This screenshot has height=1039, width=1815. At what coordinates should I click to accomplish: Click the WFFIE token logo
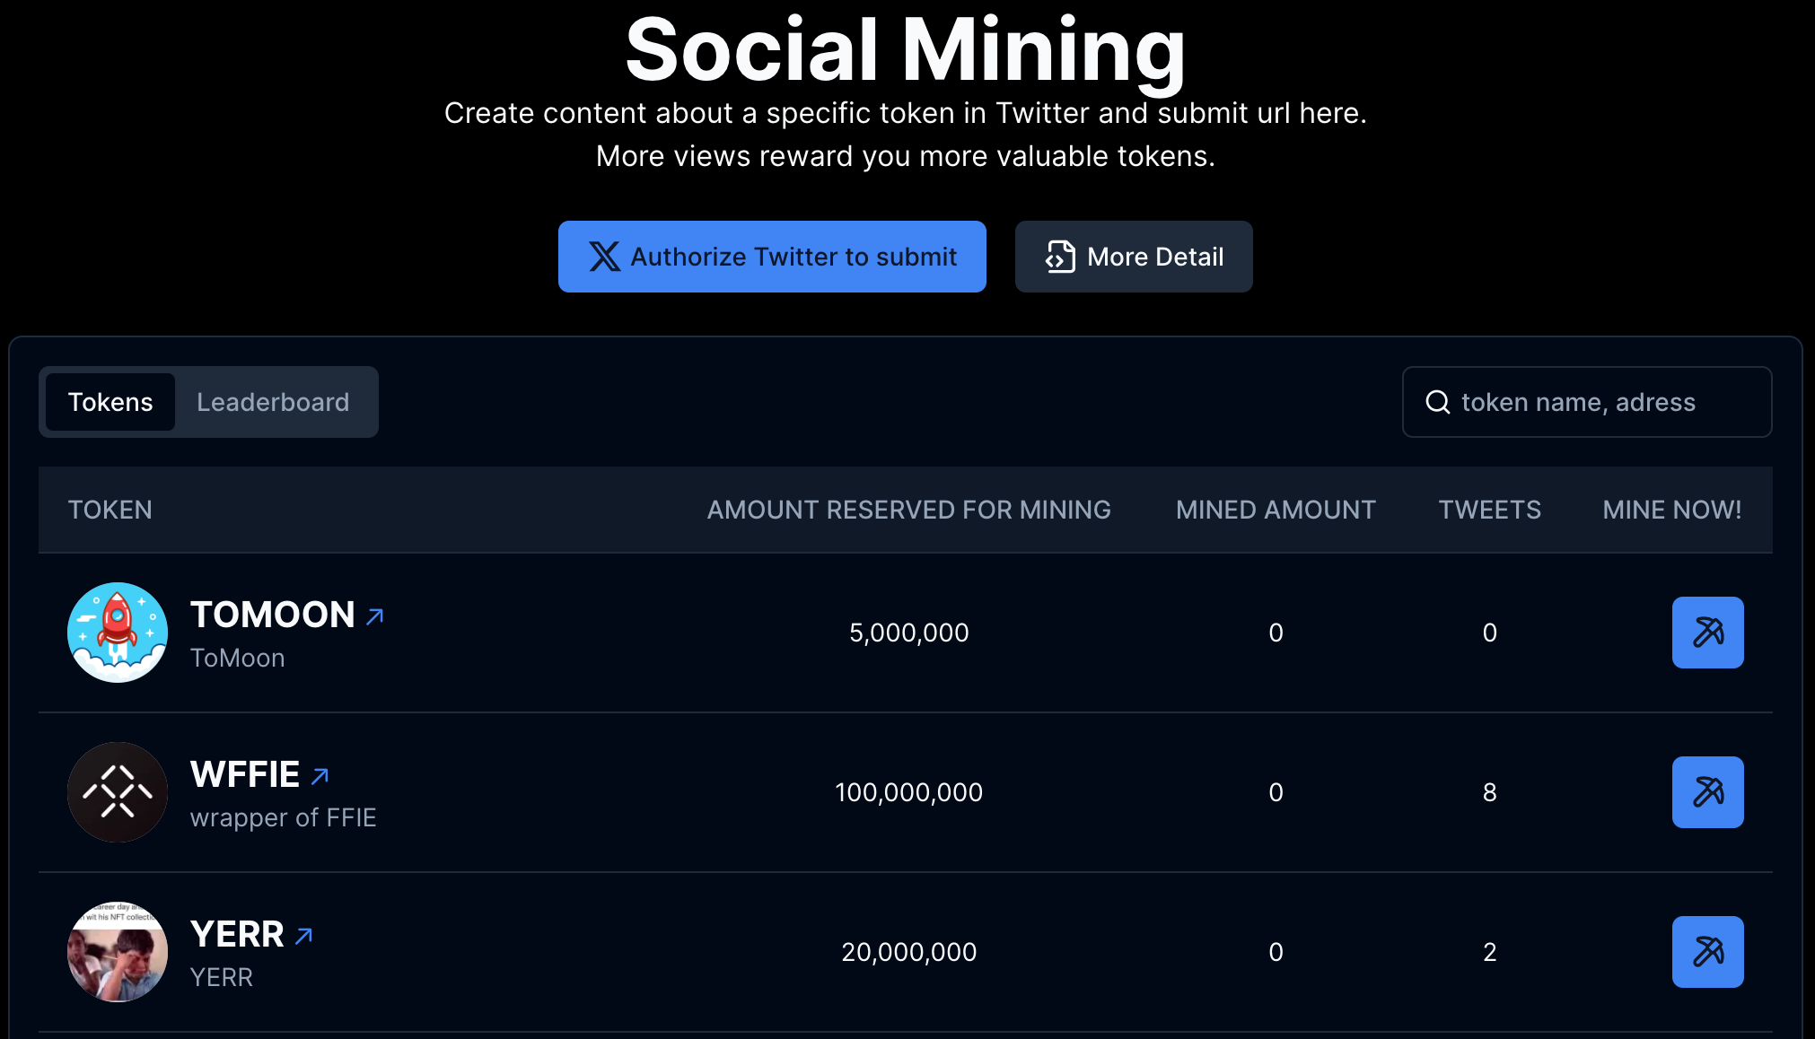pos(118,792)
